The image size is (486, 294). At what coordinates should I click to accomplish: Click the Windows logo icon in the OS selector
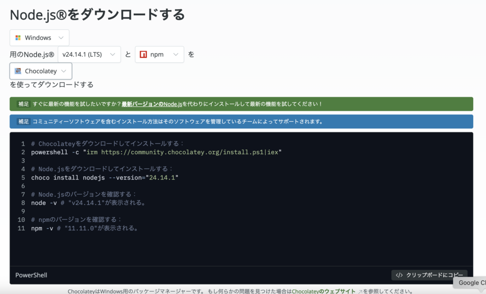click(18, 37)
